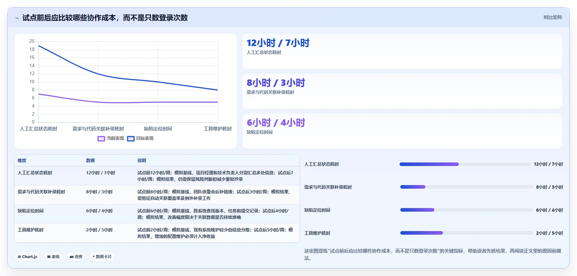The width and height of the screenshot is (577, 276).
Task: Click the chart x-axis label 需求与代码关联补录耗时
Action: click(x=98, y=129)
